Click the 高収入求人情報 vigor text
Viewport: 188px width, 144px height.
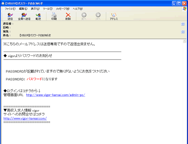21,110
